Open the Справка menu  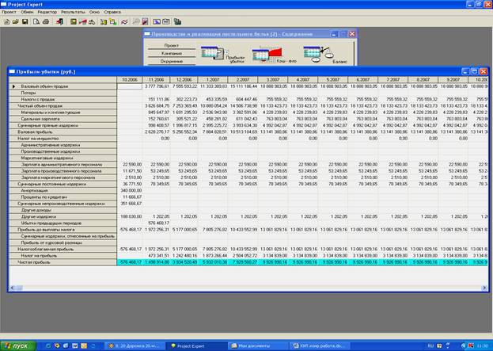click(x=112, y=13)
